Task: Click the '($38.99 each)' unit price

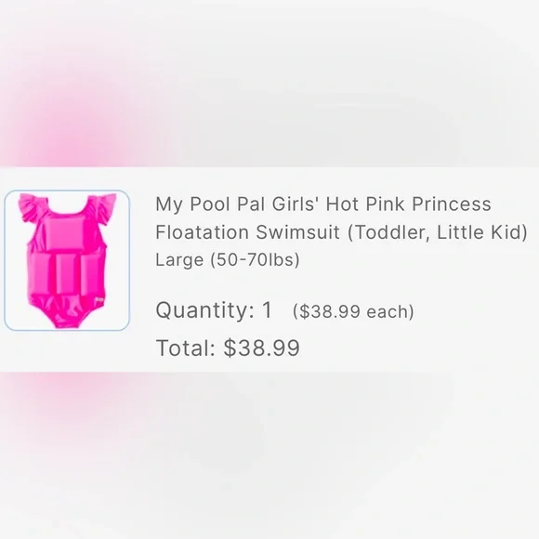Action: [x=353, y=311]
